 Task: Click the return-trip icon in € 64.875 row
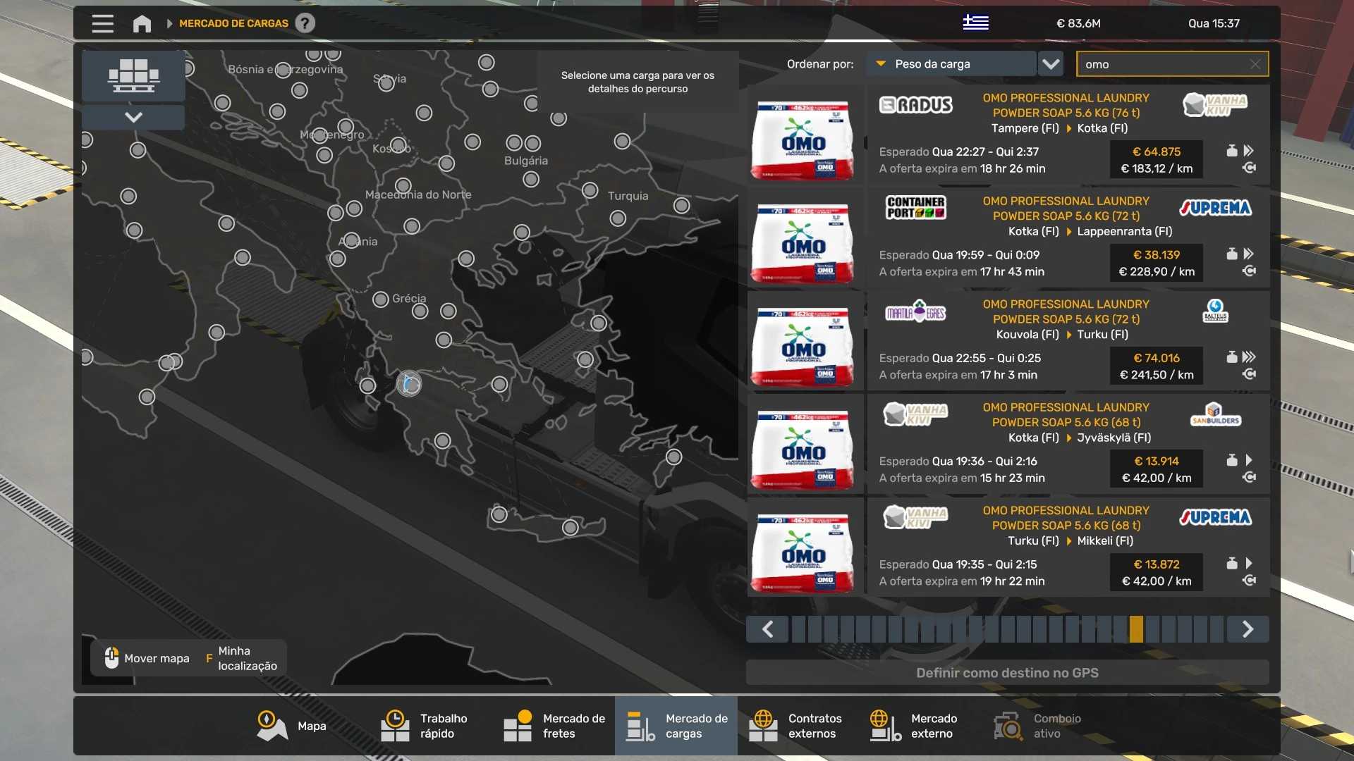(x=1249, y=168)
